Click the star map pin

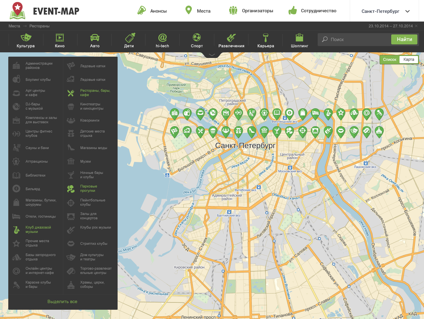coord(341,114)
